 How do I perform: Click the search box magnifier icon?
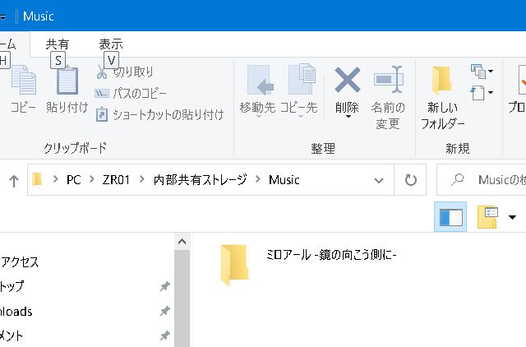[457, 179]
